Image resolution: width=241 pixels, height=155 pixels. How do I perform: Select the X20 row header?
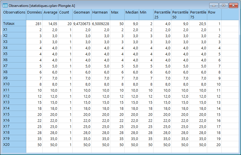coord(14,144)
